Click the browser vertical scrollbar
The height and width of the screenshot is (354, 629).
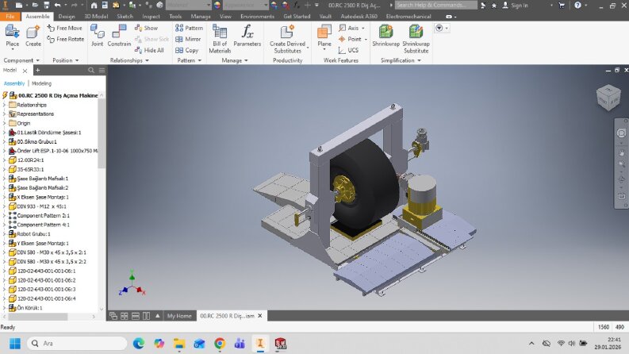pos(102,133)
